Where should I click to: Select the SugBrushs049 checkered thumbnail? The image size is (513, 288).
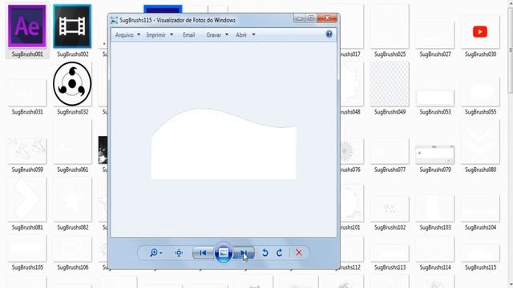click(x=390, y=84)
